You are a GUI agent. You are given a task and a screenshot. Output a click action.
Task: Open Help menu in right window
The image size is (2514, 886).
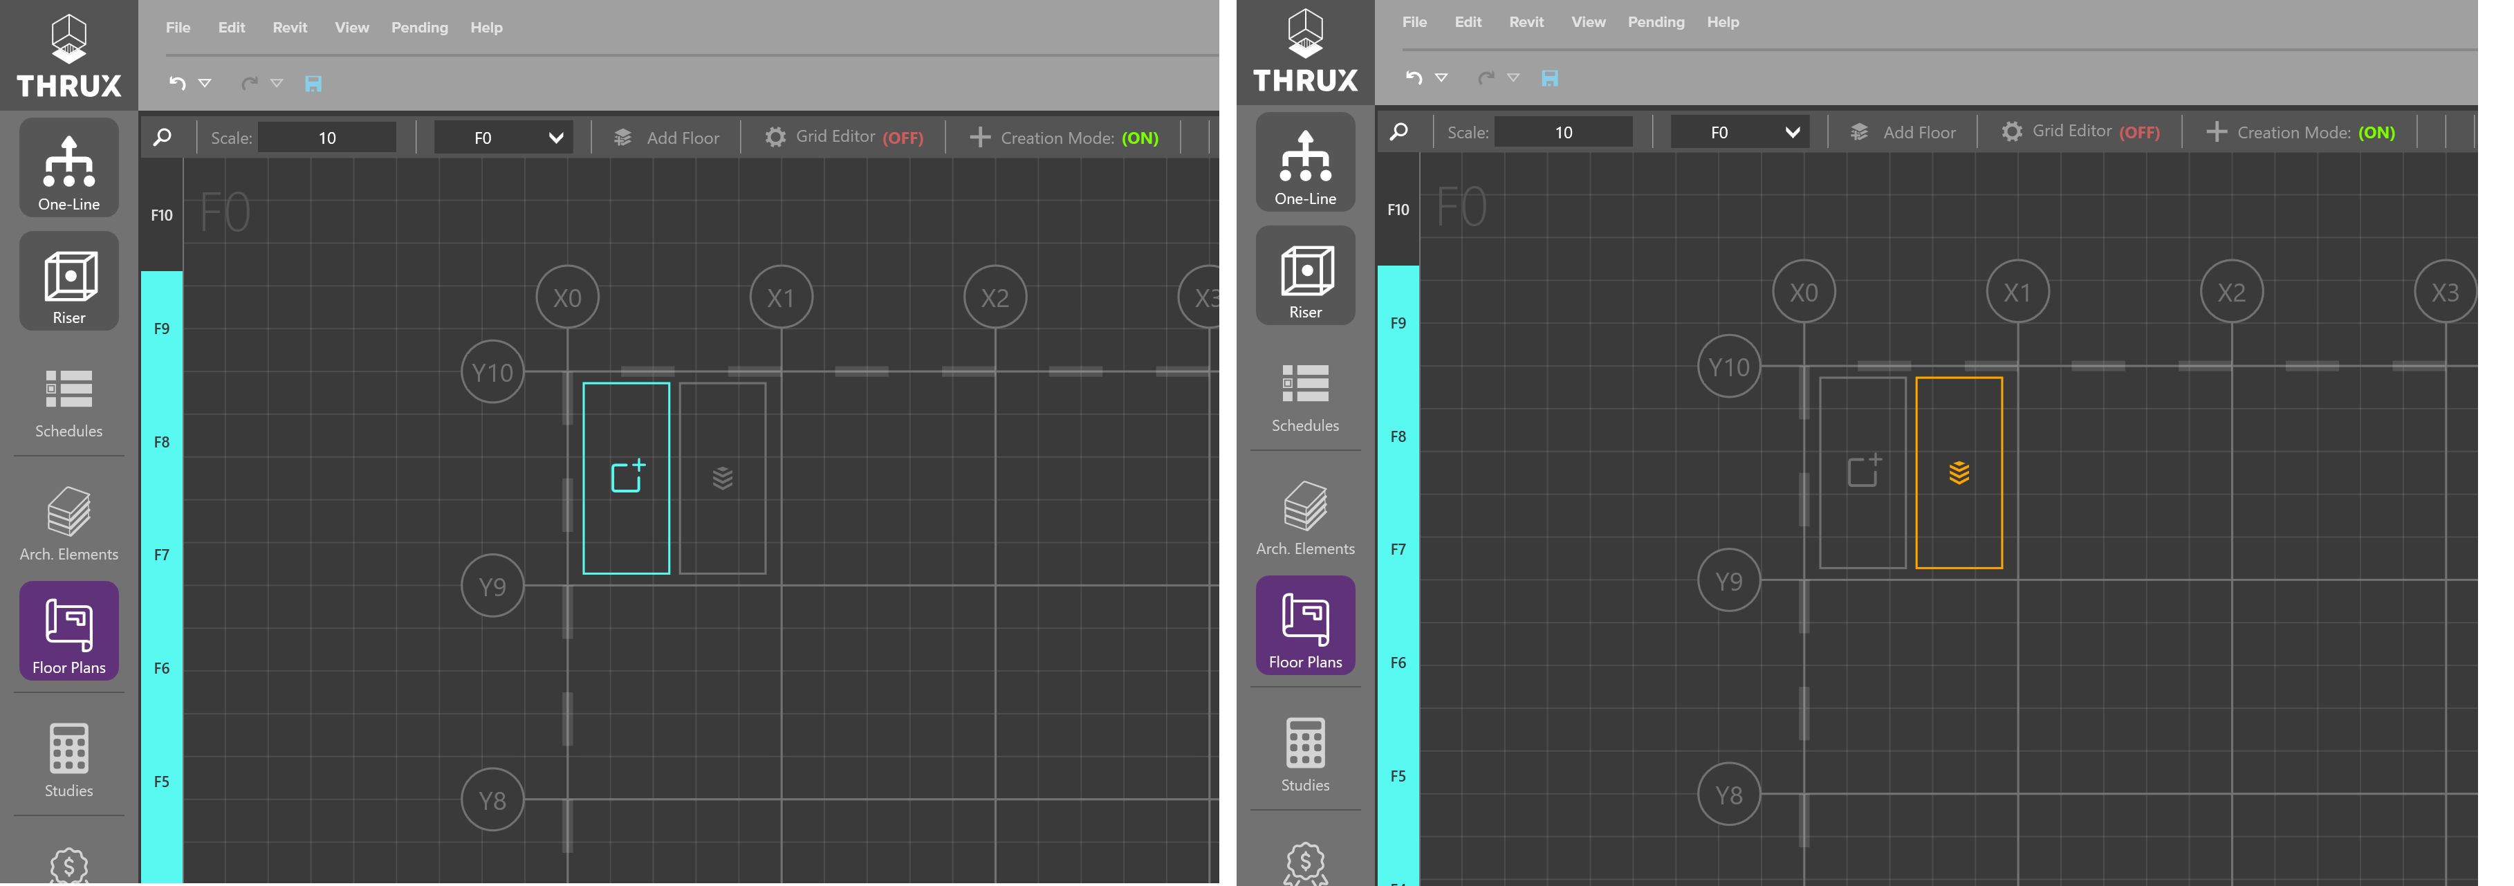[1723, 21]
